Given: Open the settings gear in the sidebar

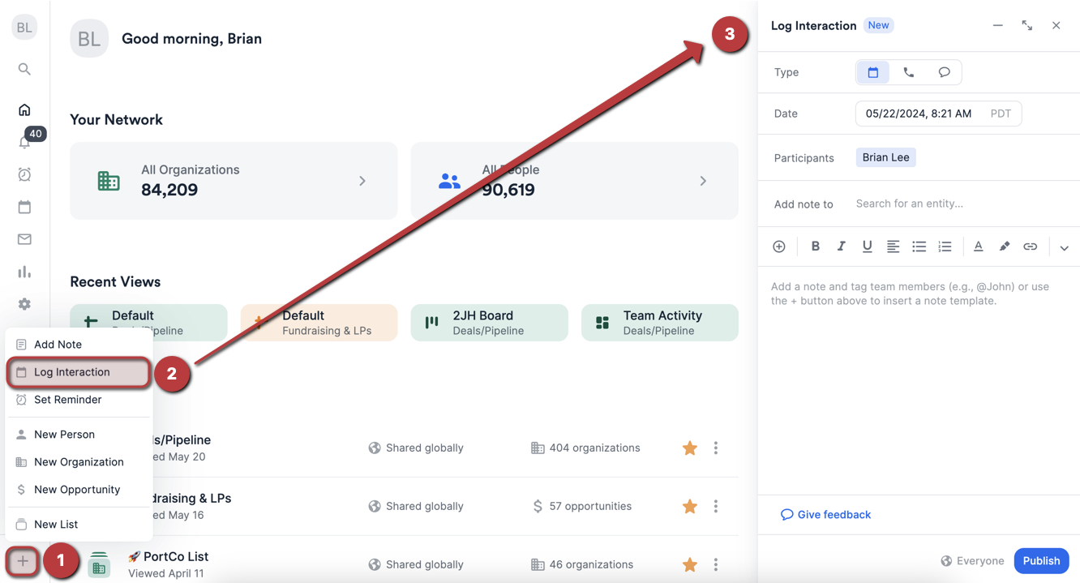Looking at the screenshot, I should (x=24, y=304).
